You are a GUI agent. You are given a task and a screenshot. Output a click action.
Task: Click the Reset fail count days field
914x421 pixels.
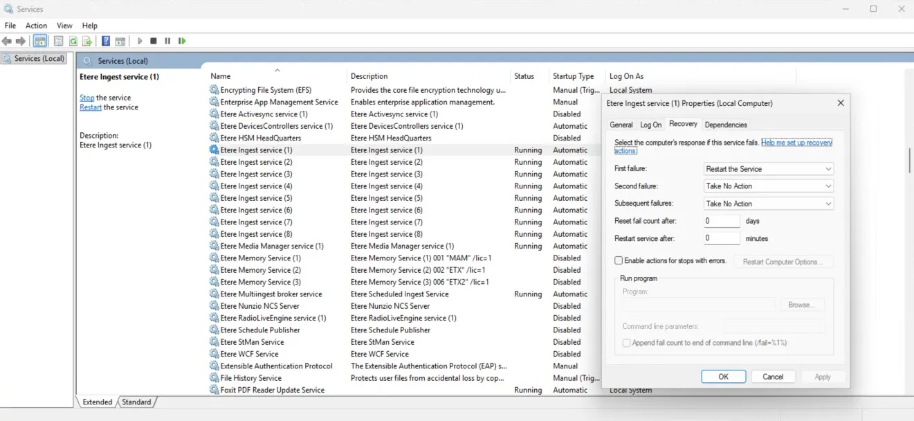click(722, 221)
